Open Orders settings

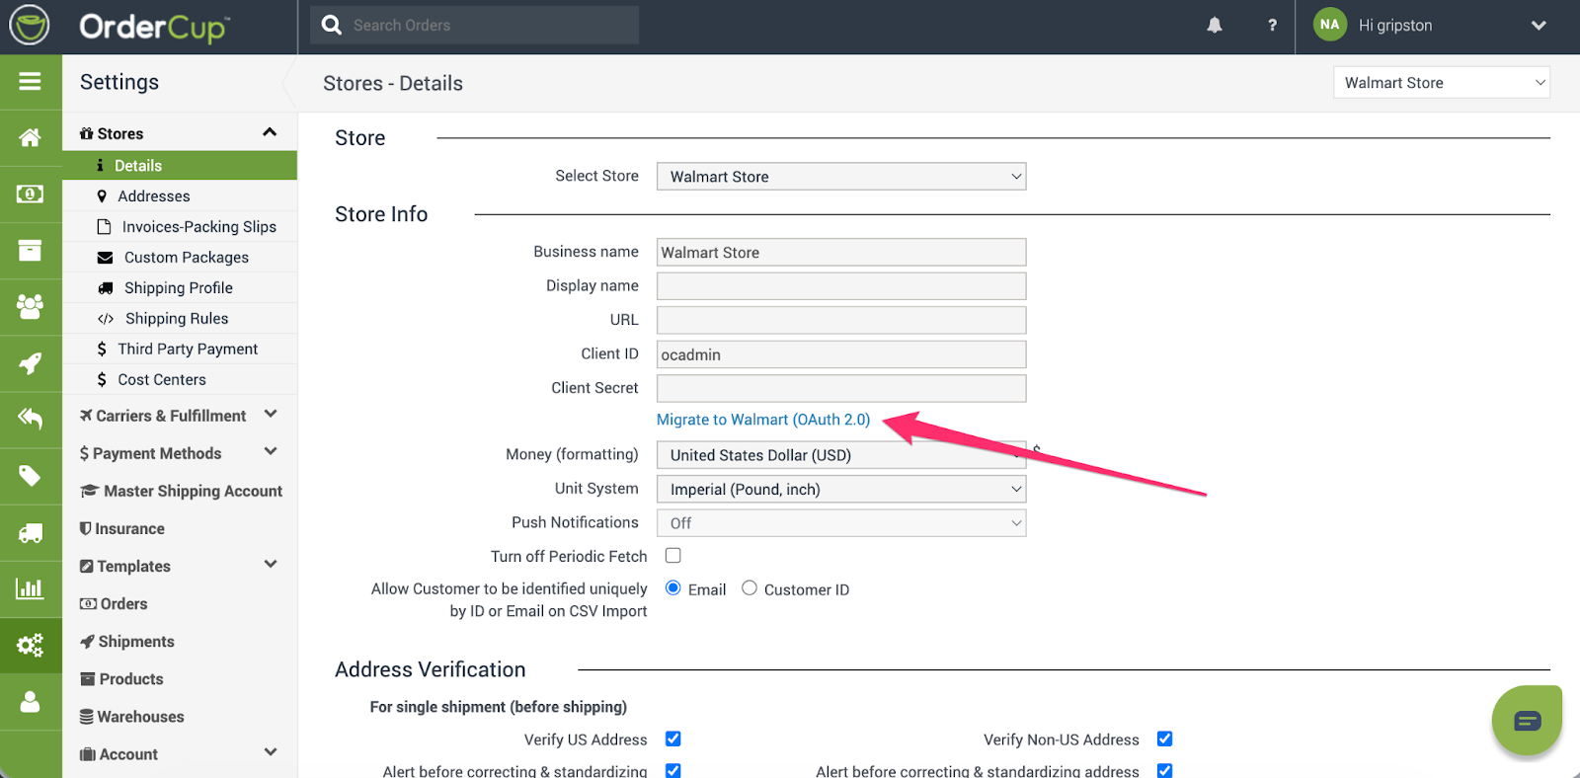point(114,603)
